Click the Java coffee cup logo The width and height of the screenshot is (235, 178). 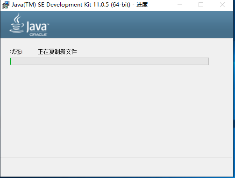(x=17, y=23)
